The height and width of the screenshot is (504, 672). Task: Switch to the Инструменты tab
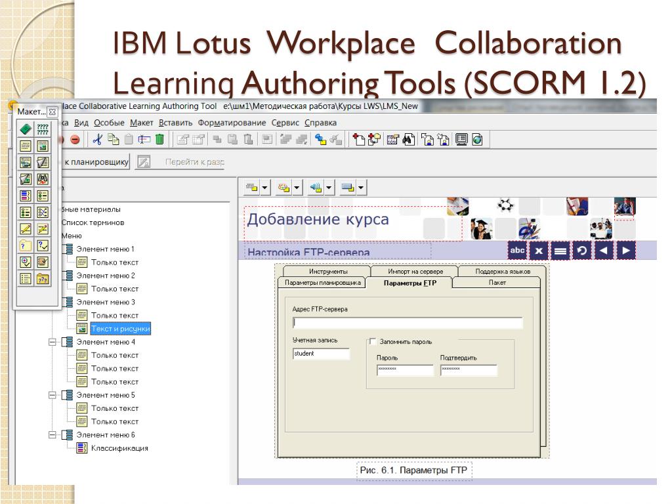(328, 271)
